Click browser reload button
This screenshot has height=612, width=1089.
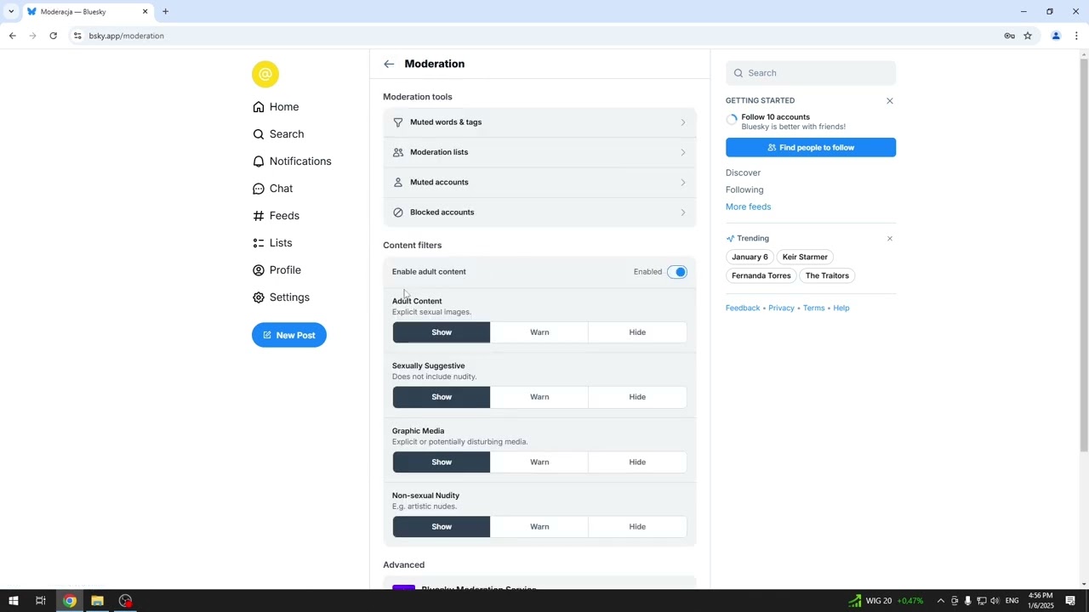point(53,36)
